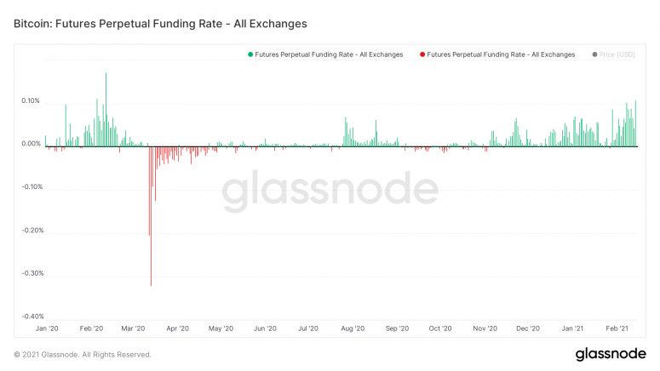Click the green legend dot for Funding Rate
The height and width of the screenshot is (371, 660).
tap(250, 54)
